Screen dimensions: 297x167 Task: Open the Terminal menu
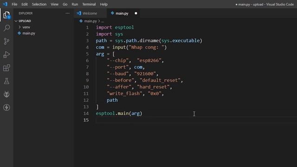(89, 4)
